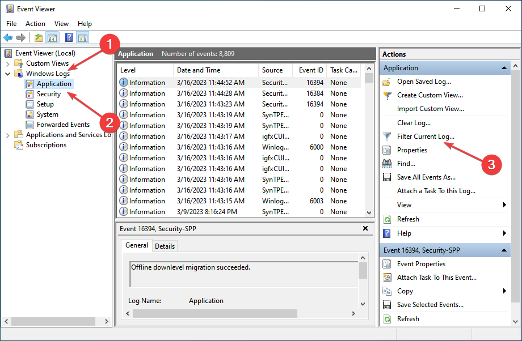Select the General tab
This screenshot has width=522, height=341.
coord(137,245)
